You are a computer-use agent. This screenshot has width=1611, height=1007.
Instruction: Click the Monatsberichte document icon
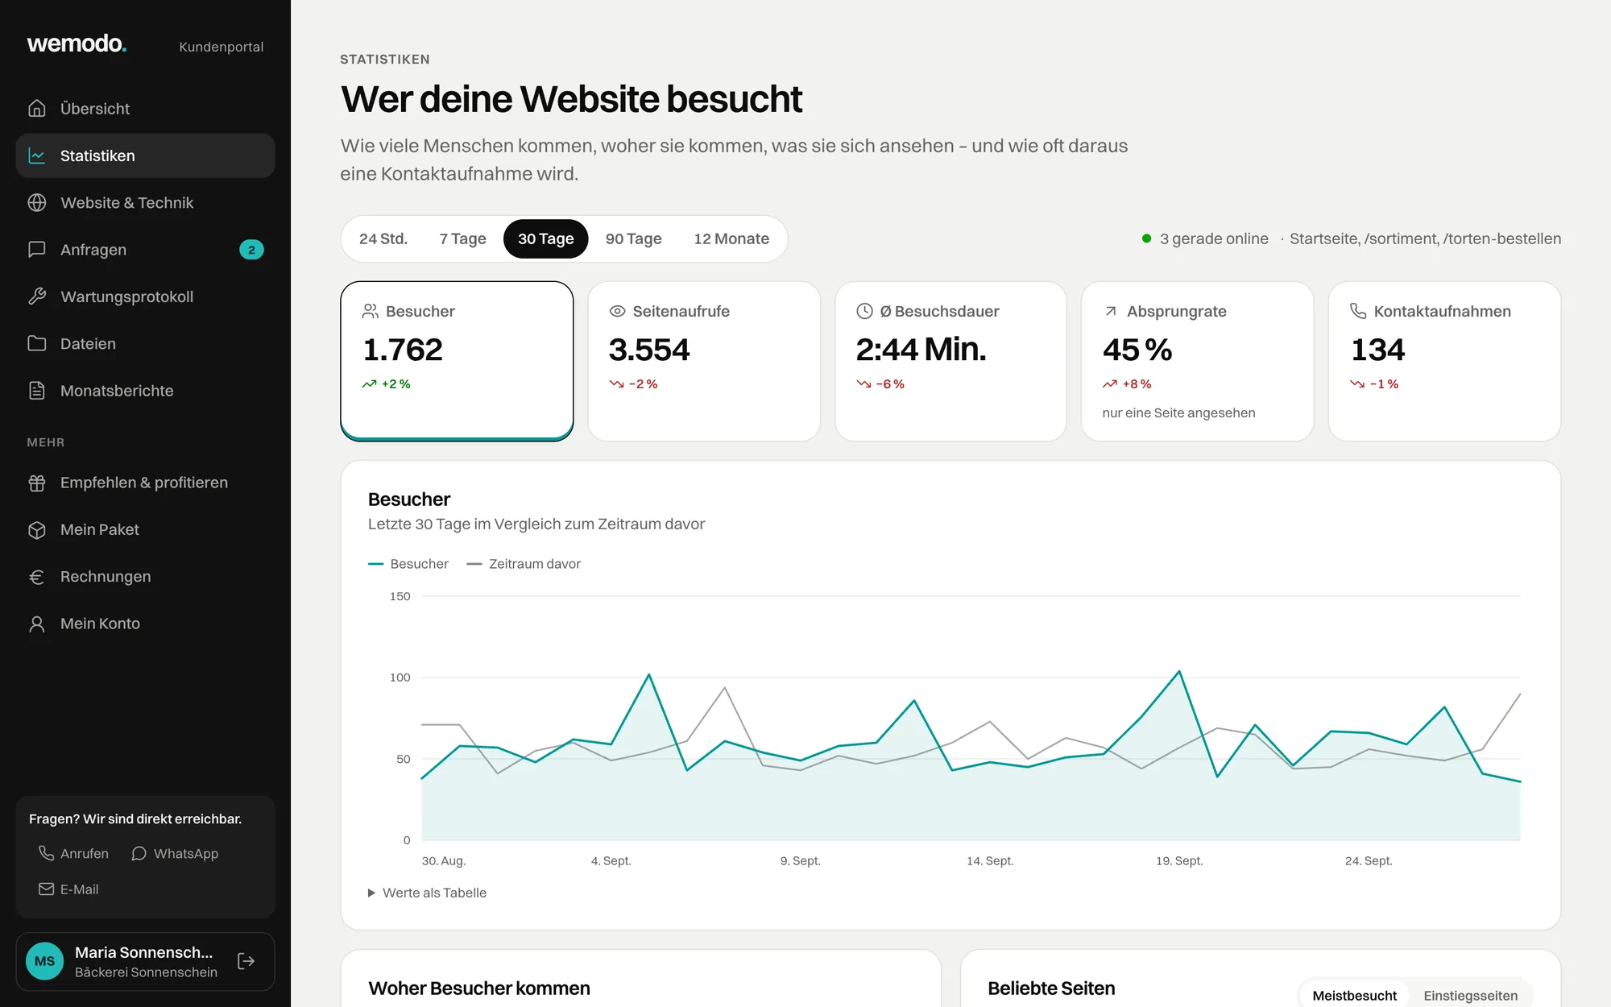click(37, 391)
